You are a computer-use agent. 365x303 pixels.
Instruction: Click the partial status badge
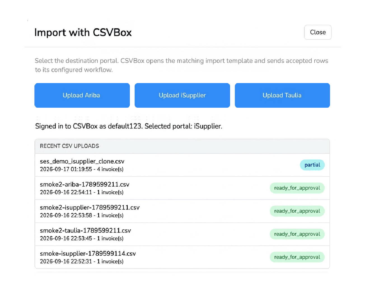pos(312,165)
